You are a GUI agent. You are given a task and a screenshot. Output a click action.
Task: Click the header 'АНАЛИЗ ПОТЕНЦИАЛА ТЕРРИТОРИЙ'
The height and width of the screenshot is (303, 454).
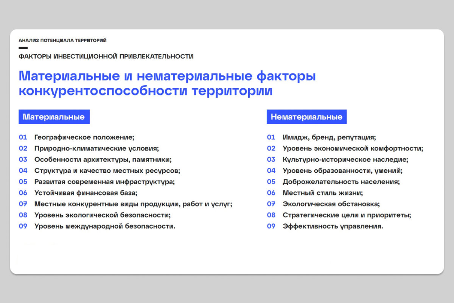62,40
